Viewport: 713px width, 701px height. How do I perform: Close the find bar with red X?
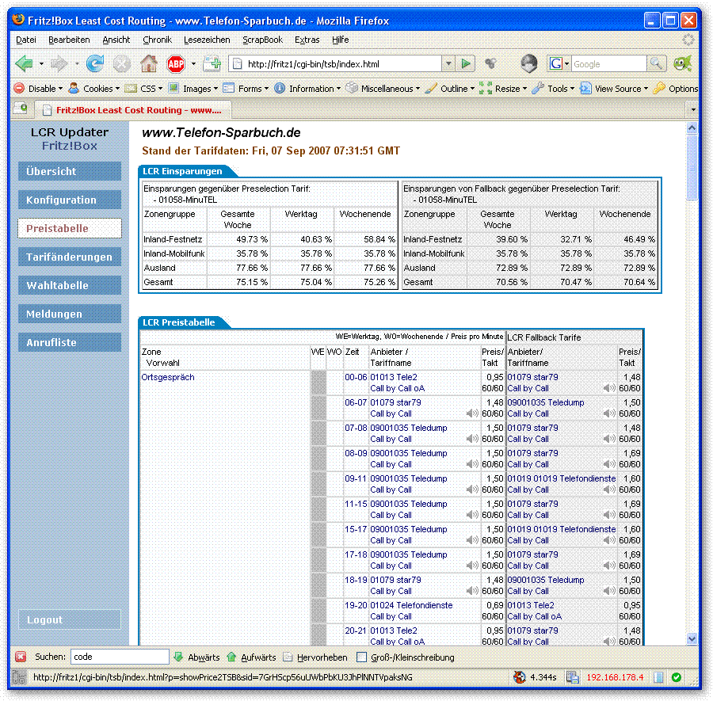click(x=21, y=657)
